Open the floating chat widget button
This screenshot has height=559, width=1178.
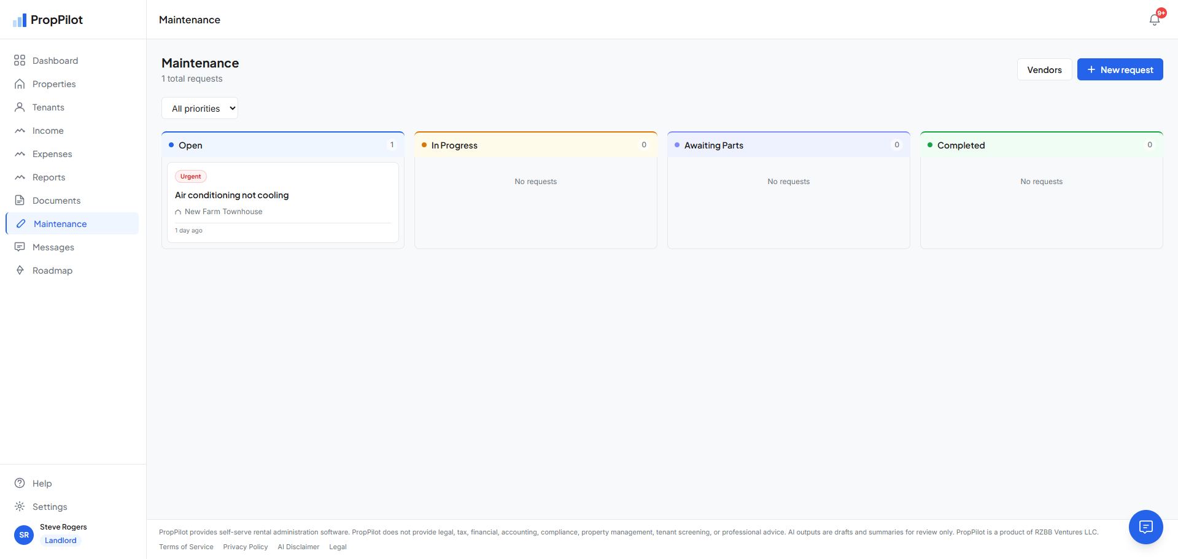point(1145,526)
